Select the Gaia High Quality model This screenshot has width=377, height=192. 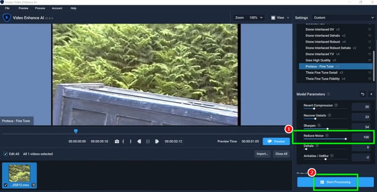[x=335, y=60]
